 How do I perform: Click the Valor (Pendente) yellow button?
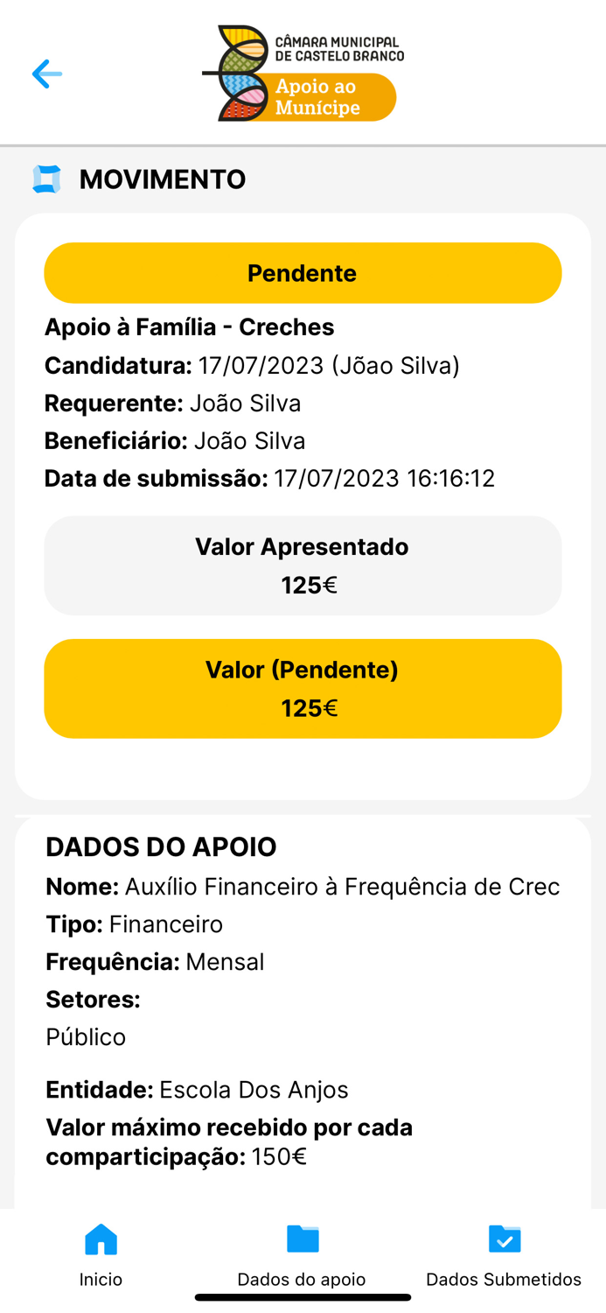click(303, 688)
